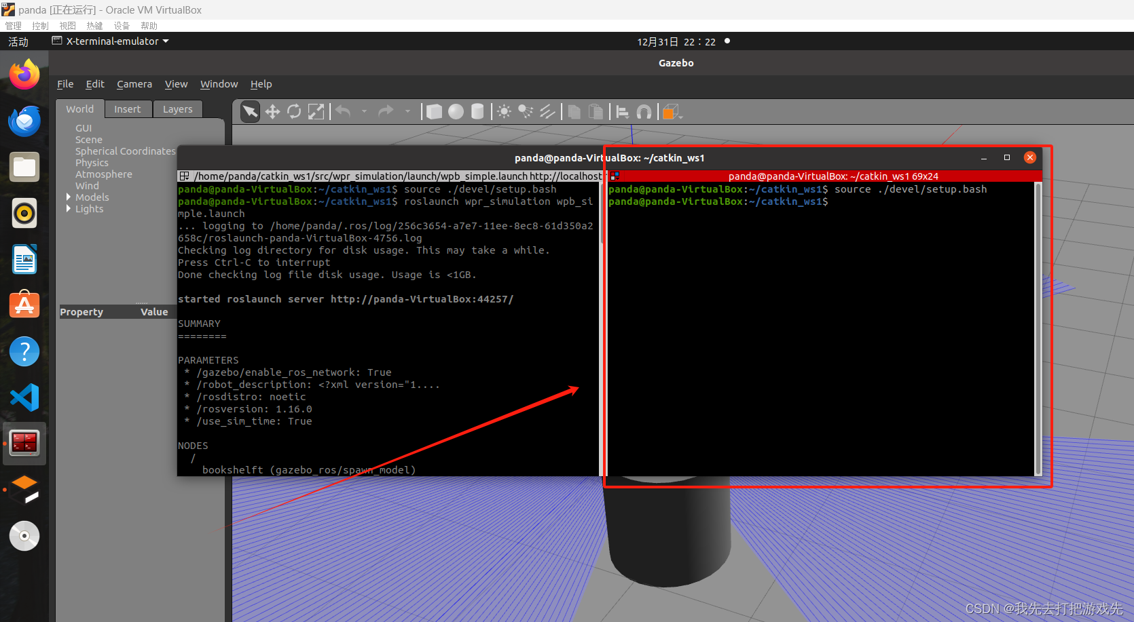Launch Firefox from the dock
This screenshot has width=1134, height=622.
24,74
